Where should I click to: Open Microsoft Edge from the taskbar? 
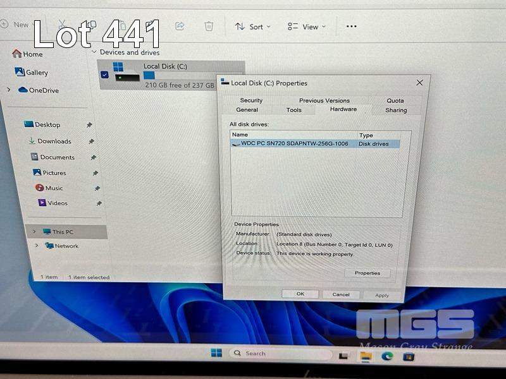[387, 356]
